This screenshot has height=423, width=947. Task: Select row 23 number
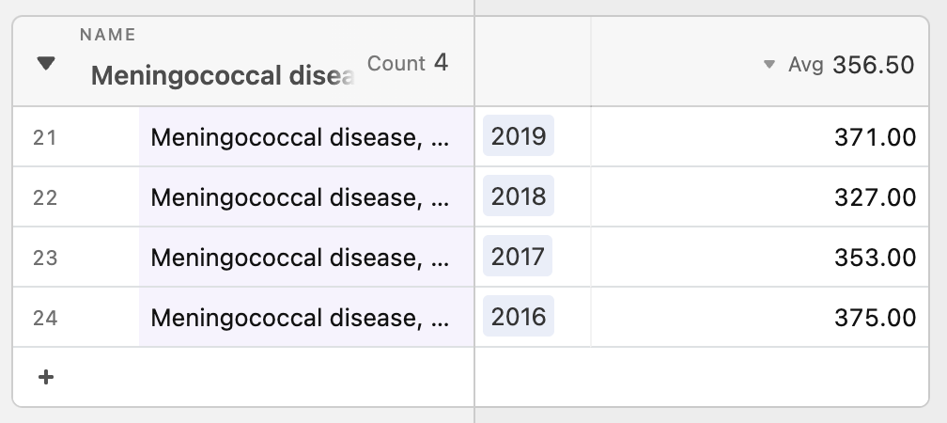pyautogui.click(x=45, y=258)
